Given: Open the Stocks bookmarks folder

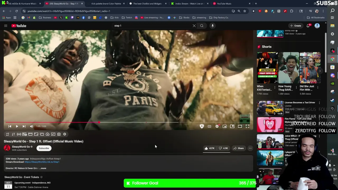Looking at the screenshot, I should [184, 18].
